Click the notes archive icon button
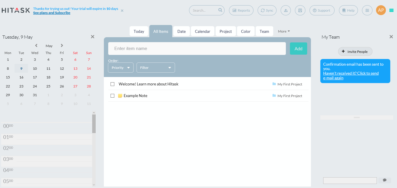 [300, 10]
